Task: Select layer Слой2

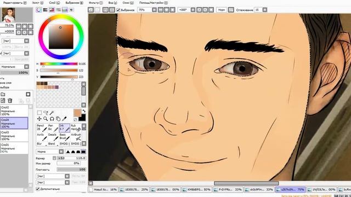Action: pos(14,111)
